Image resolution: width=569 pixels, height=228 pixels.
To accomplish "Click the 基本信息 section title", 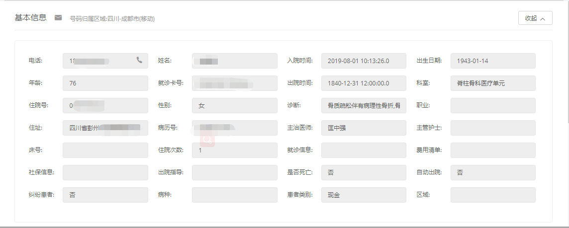I will [30, 18].
